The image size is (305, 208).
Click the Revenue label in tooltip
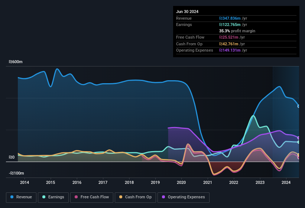(184, 18)
